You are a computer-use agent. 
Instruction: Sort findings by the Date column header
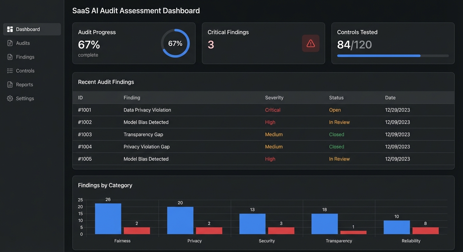390,97
